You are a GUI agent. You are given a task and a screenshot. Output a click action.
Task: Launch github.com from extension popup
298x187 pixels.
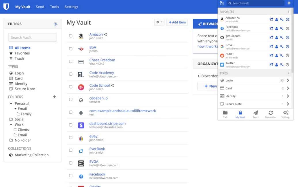point(271,38)
